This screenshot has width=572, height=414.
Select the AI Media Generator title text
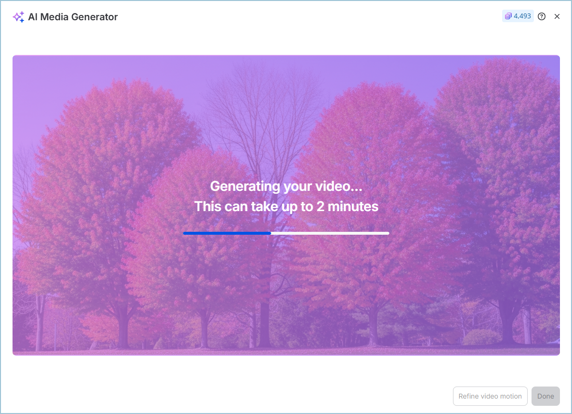point(73,16)
